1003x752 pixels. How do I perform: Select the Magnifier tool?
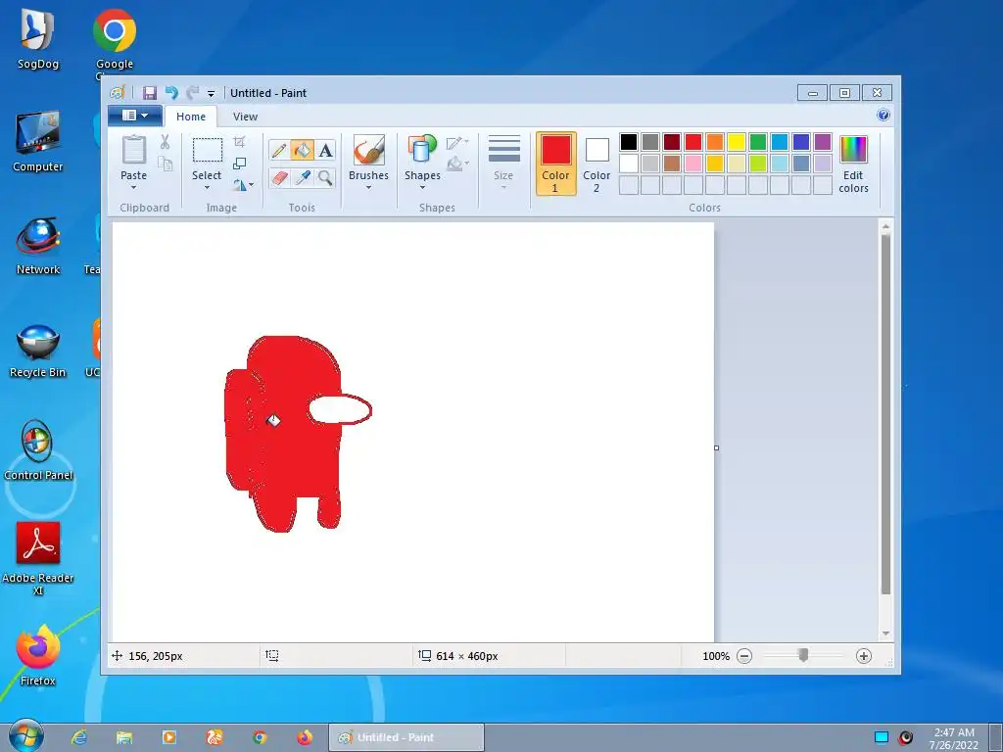(325, 177)
